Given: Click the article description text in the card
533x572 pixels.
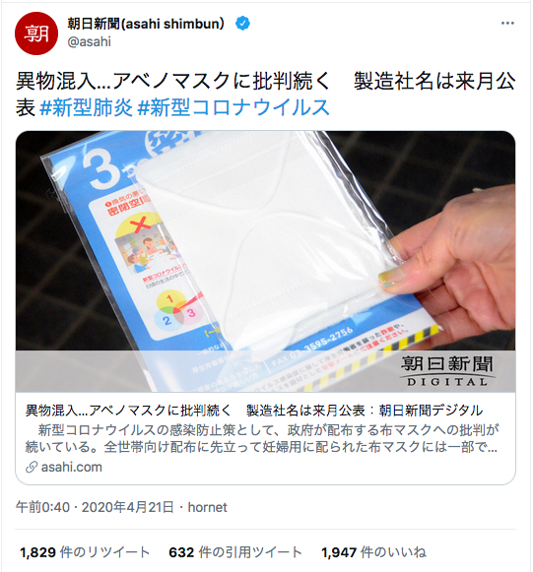Looking at the screenshot, I should (x=261, y=438).
